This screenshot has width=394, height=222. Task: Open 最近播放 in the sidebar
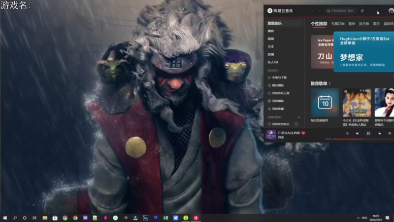click(x=276, y=85)
